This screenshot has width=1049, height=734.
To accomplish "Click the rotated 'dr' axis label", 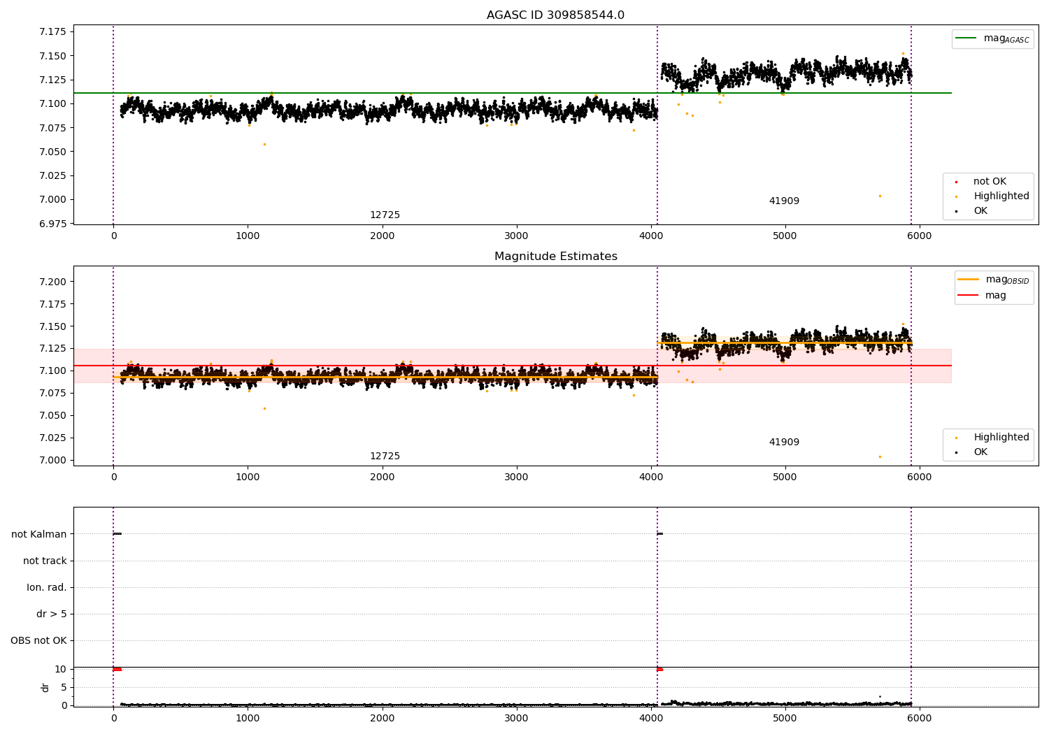I will click(45, 687).
